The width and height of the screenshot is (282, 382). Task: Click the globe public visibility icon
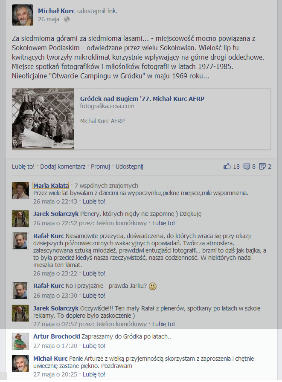[x=67, y=19]
